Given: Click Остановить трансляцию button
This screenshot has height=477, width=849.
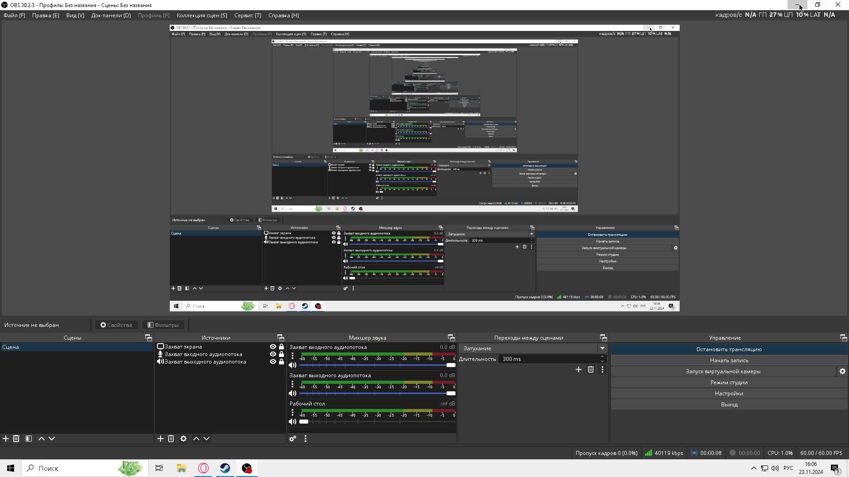Looking at the screenshot, I should pyautogui.click(x=729, y=349).
